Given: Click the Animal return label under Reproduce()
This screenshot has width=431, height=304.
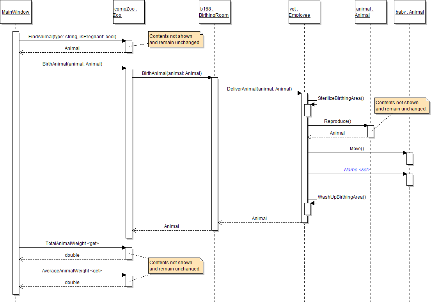Looking at the screenshot, I should coord(337,133).
